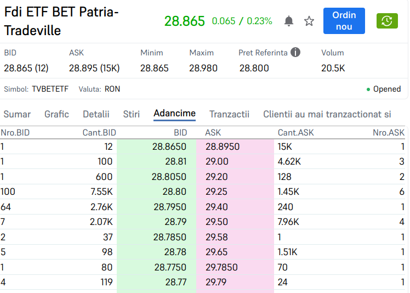Click bid quantity 2.07K
This screenshot has height=293, width=410.
pos(101,222)
